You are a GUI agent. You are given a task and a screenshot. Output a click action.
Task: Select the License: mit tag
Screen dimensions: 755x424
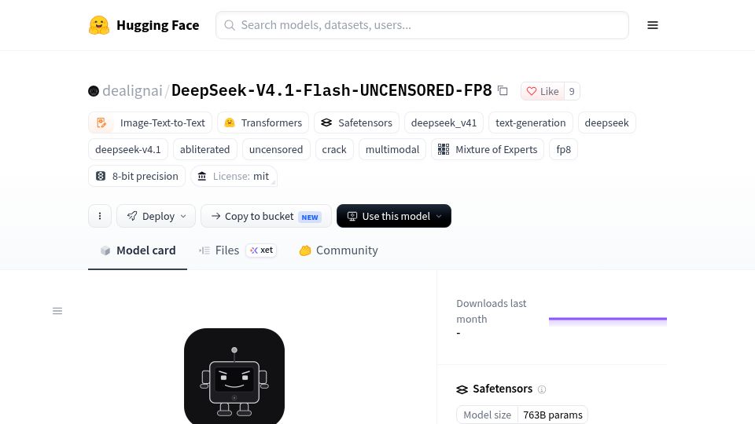[x=234, y=176]
